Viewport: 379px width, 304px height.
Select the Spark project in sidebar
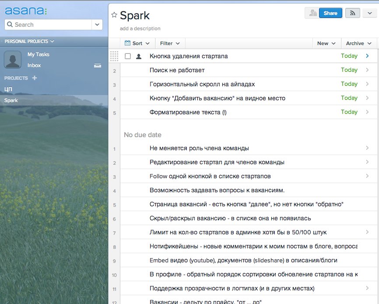click(x=54, y=100)
